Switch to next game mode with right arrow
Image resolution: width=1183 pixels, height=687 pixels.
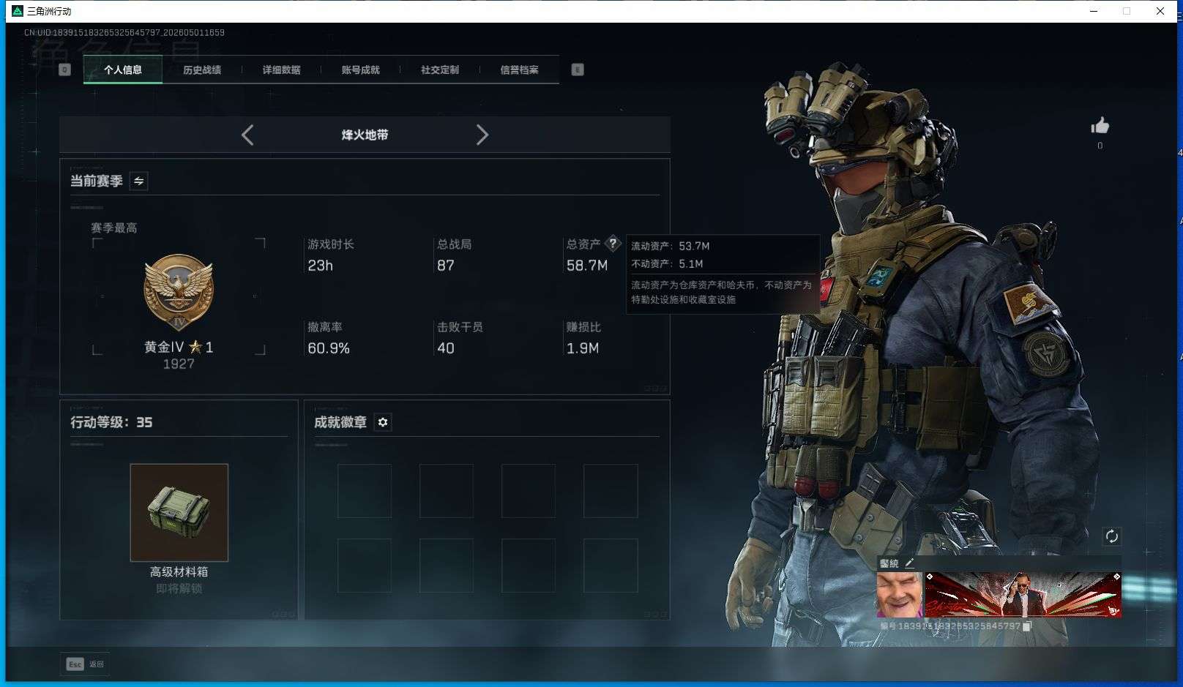[x=482, y=135]
